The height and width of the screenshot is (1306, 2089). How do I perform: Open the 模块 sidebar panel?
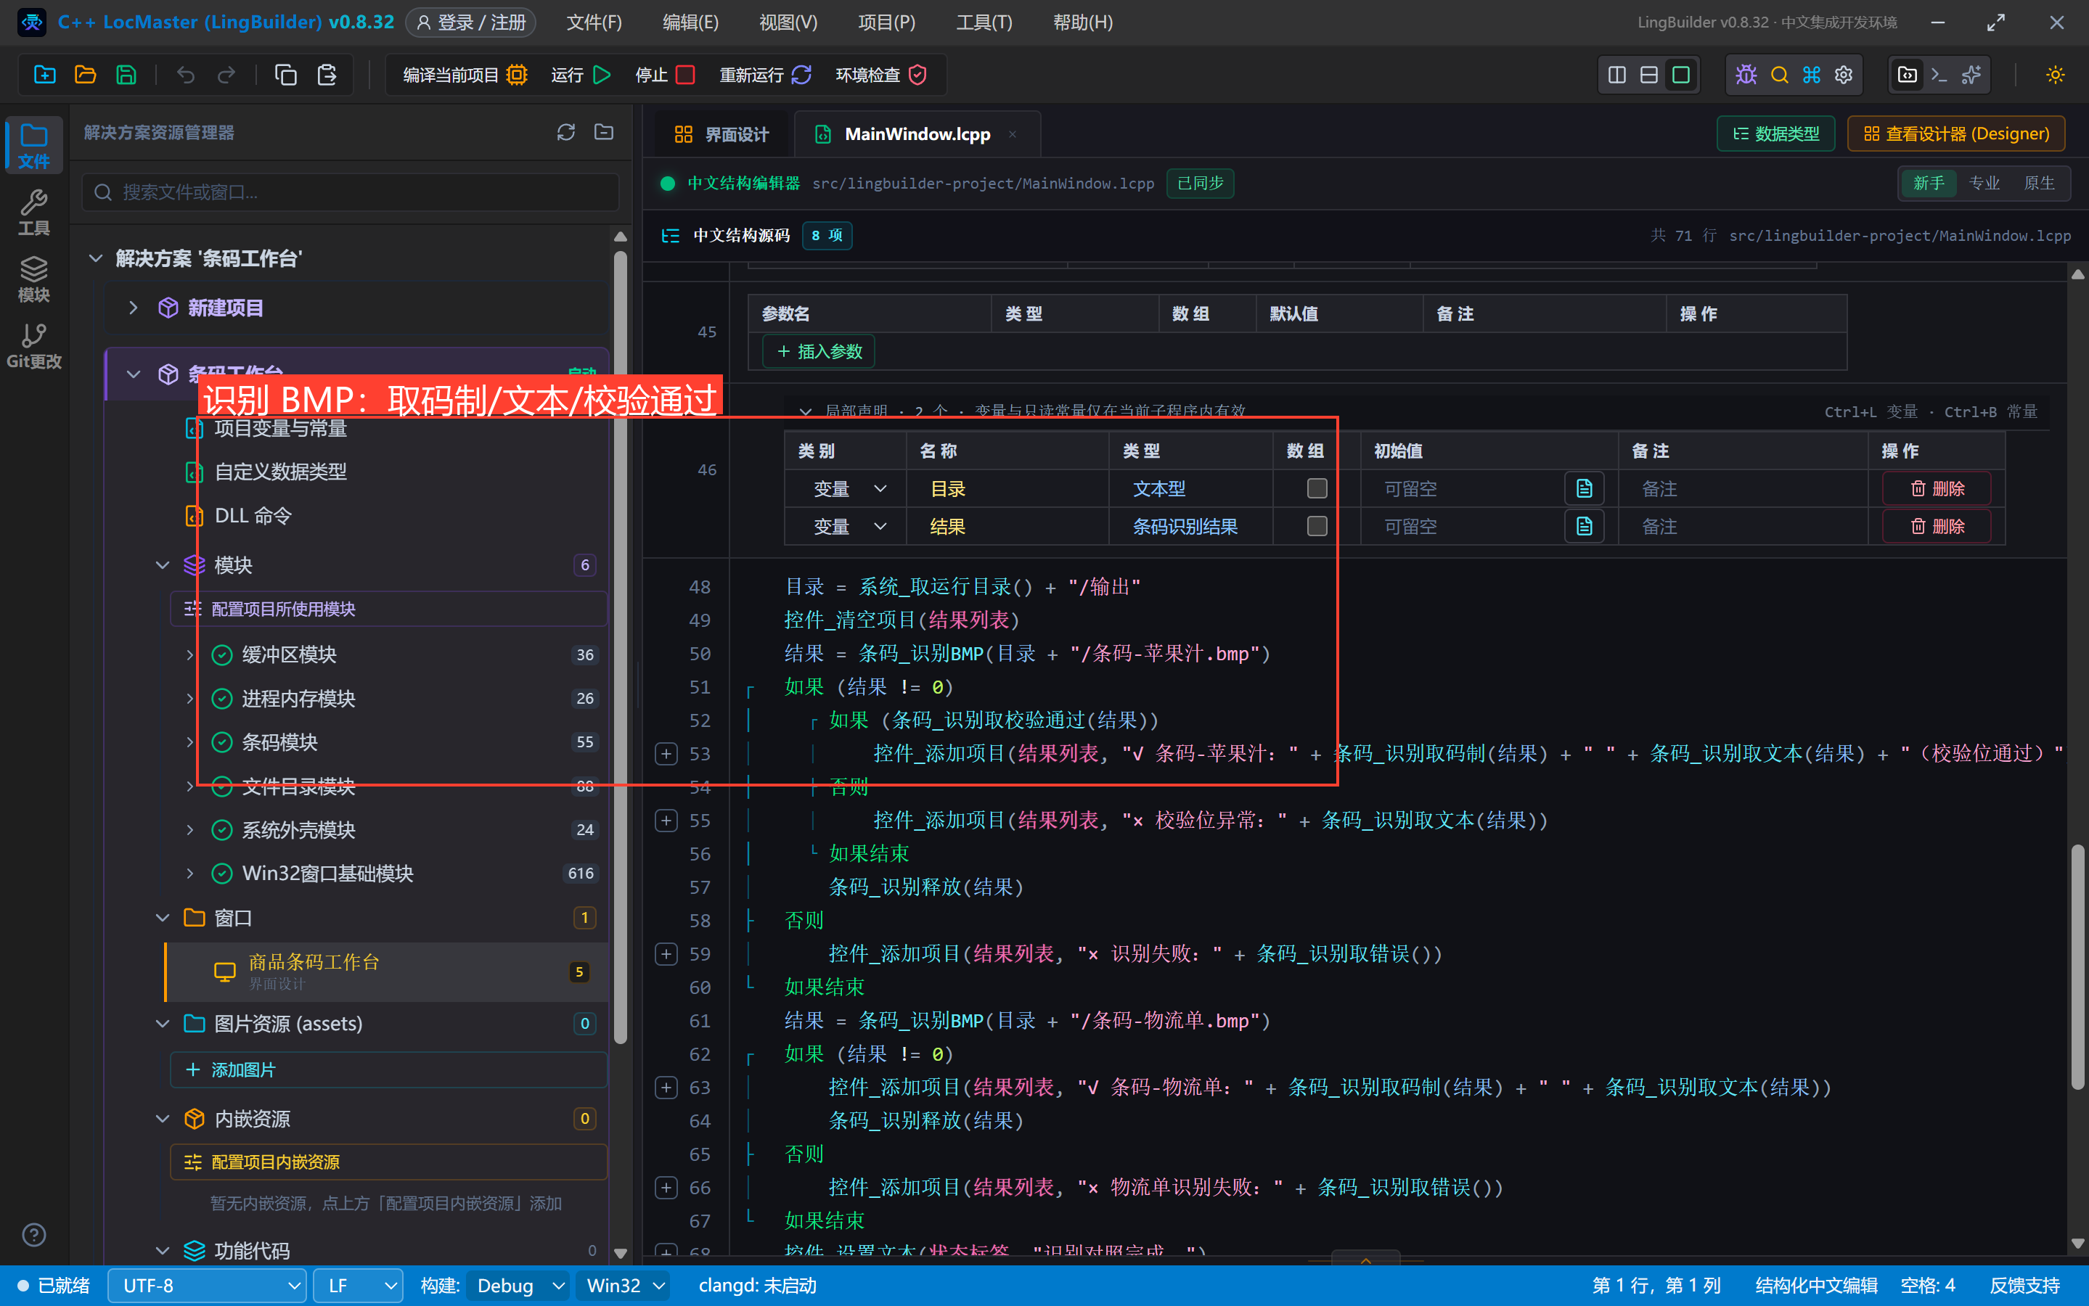pos(33,279)
